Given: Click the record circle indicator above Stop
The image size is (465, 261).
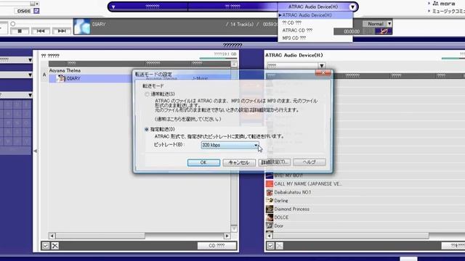Looking at the screenshot, I should click(x=13, y=24).
